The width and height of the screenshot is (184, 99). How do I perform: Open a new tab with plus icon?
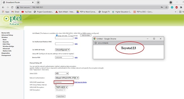tap(38, 2)
